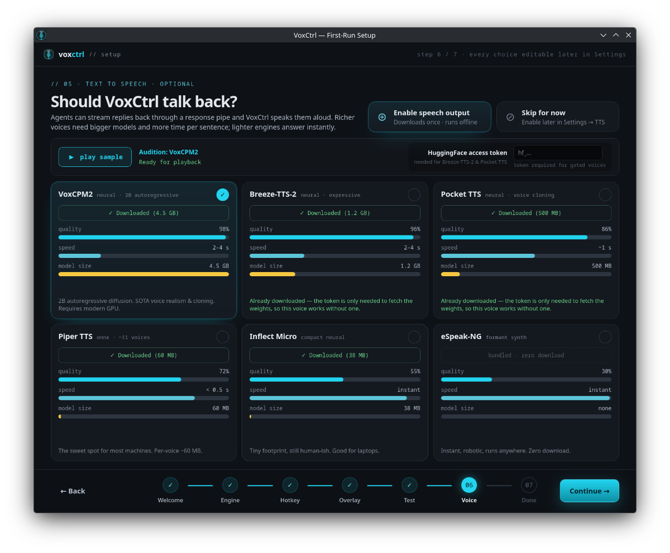Select the Breeze-TTS-2 engine radio
Viewport: 670px width, 553px height.
[x=414, y=195]
